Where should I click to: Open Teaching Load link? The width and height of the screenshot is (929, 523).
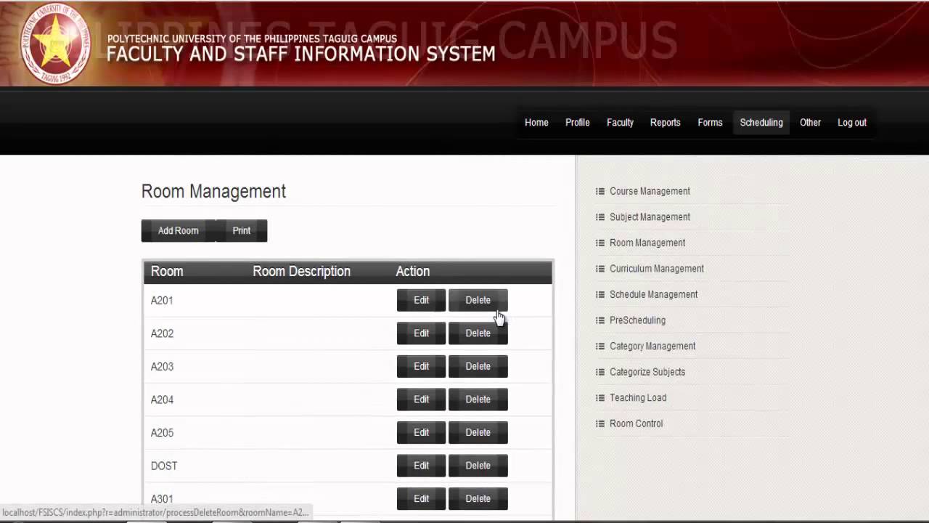click(x=638, y=397)
